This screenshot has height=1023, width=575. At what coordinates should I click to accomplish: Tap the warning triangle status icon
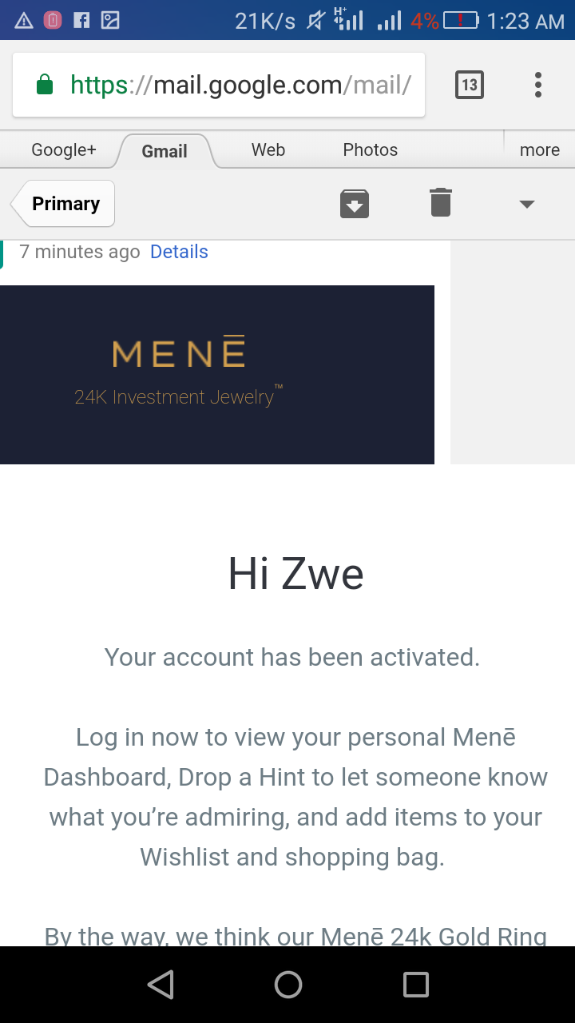[x=24, y=21]
